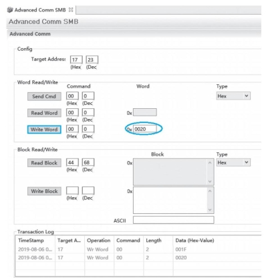Image resolution: width=268 pixels, height=278 pixels.
Task: Click Read Word command Hex field
Action: [72, 112]
